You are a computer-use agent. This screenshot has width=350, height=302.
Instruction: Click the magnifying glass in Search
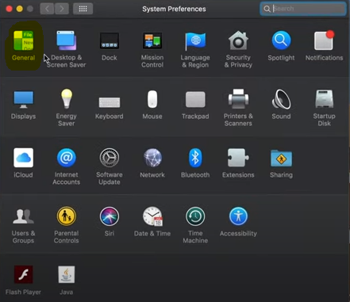pos(267,9)
